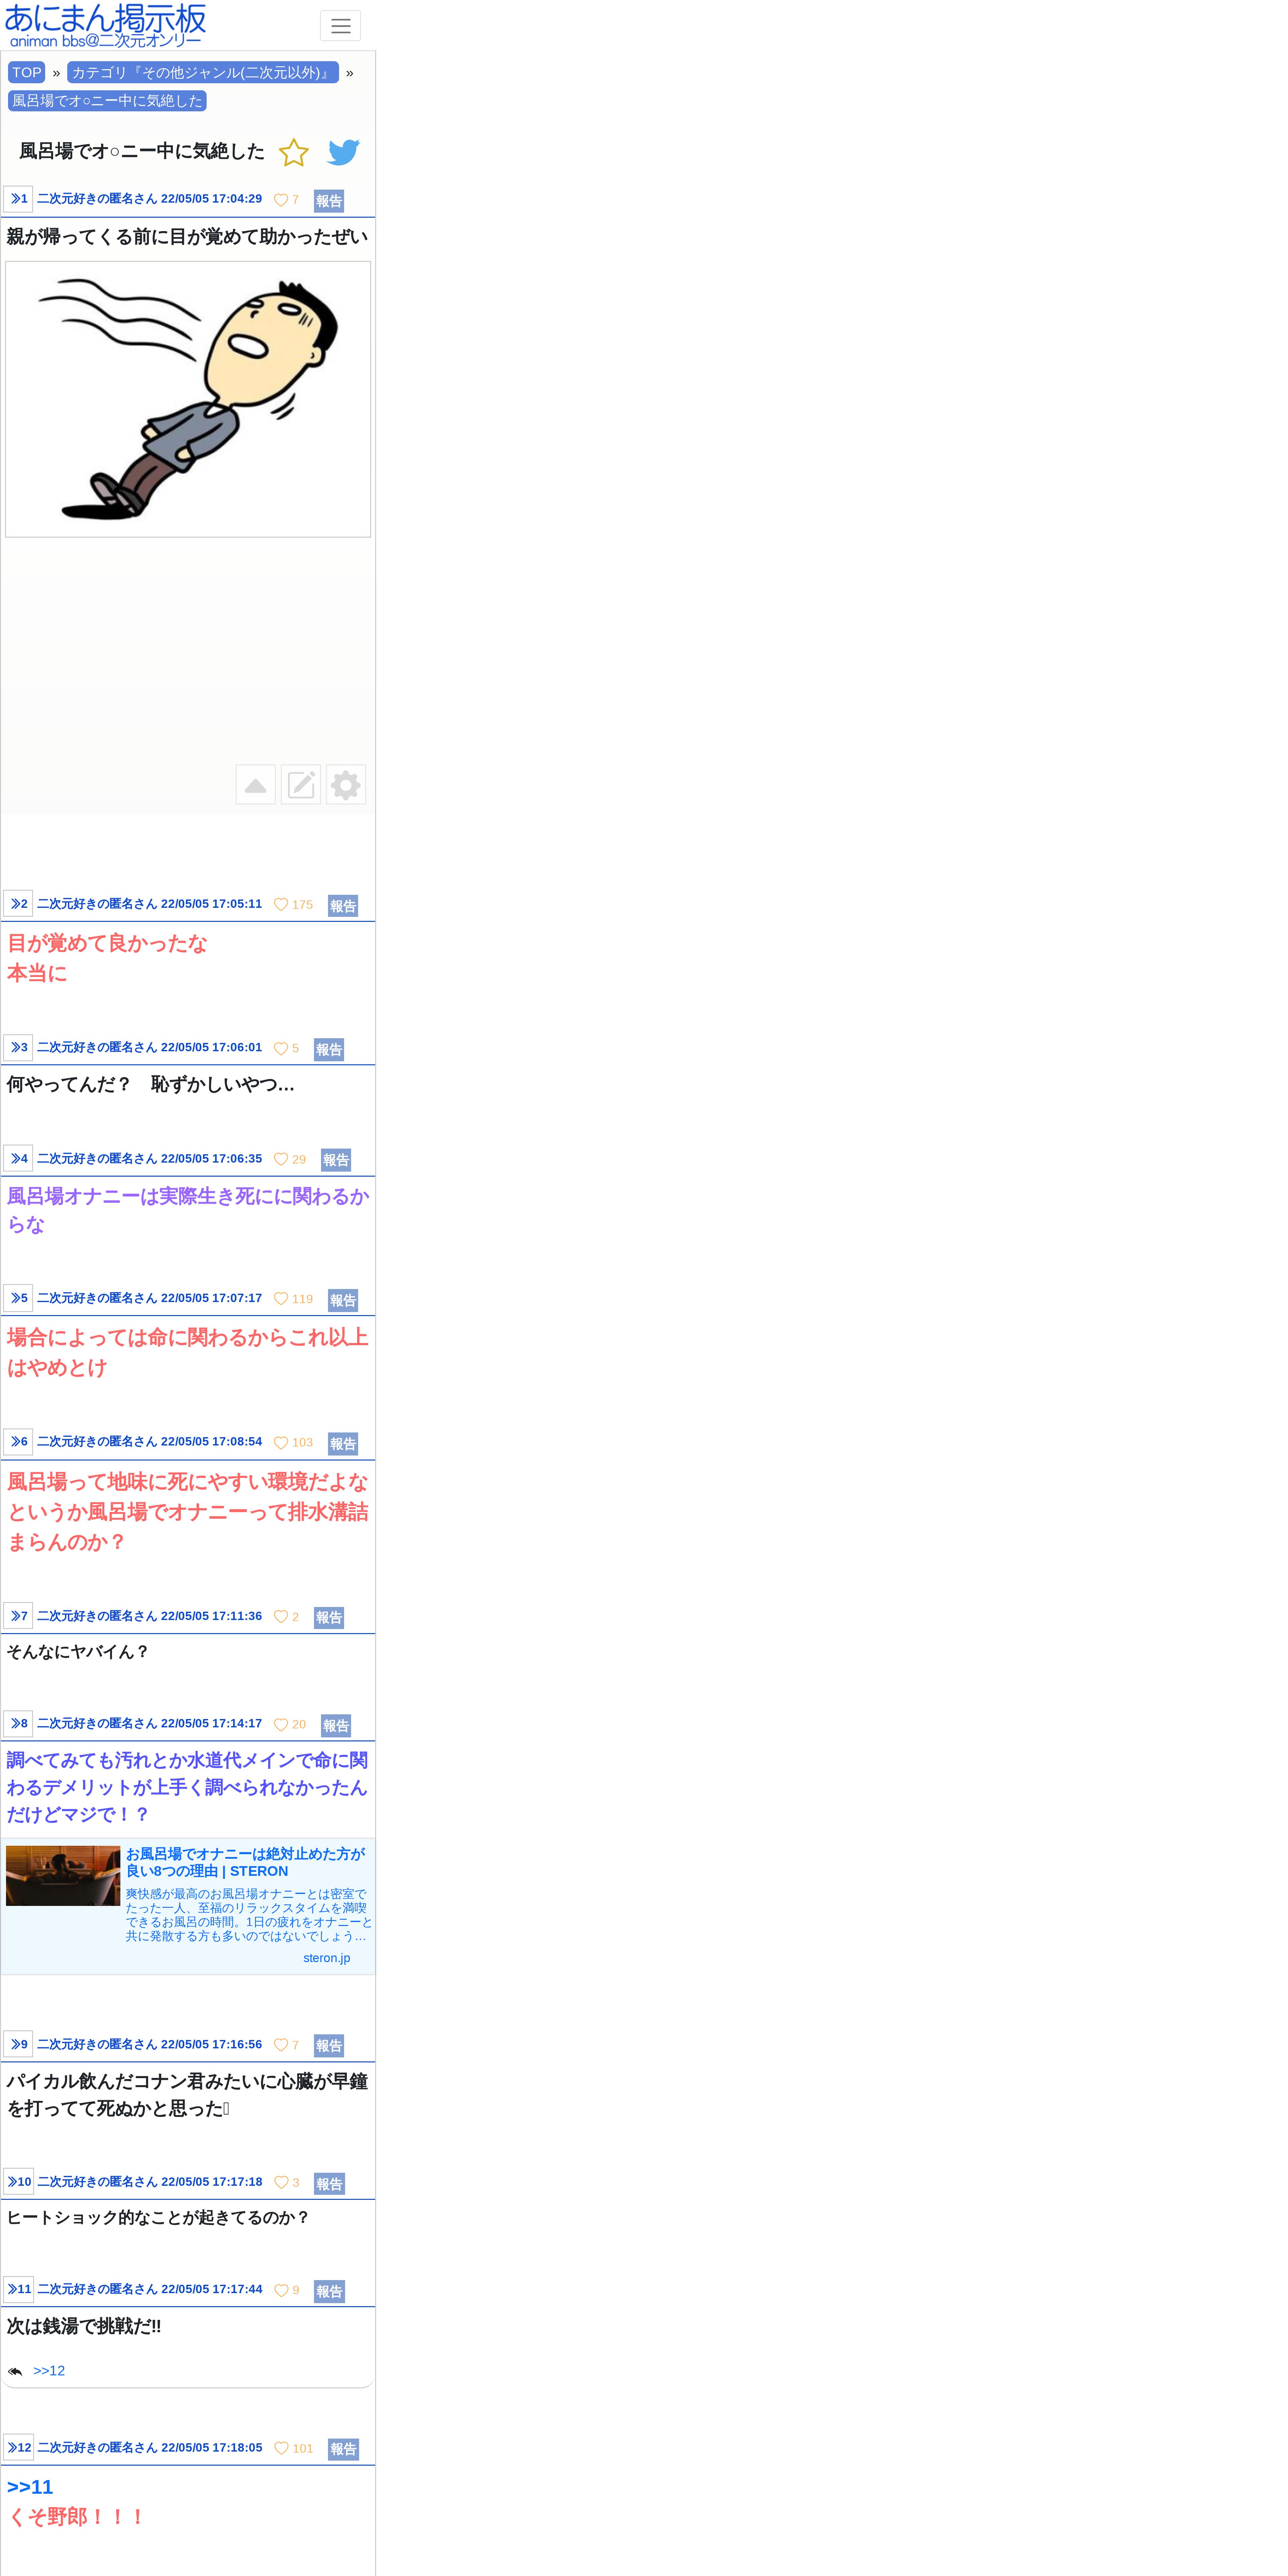This screenshot has height=2576, width=1288.
Task: Report post 3 using 報告 button
Action: pos(329,1050)
